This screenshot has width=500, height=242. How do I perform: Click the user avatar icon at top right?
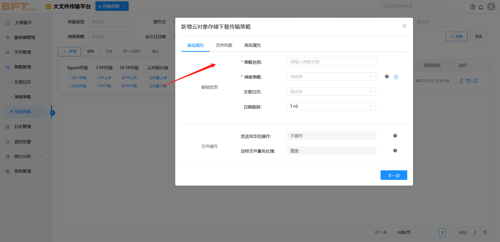491,7
